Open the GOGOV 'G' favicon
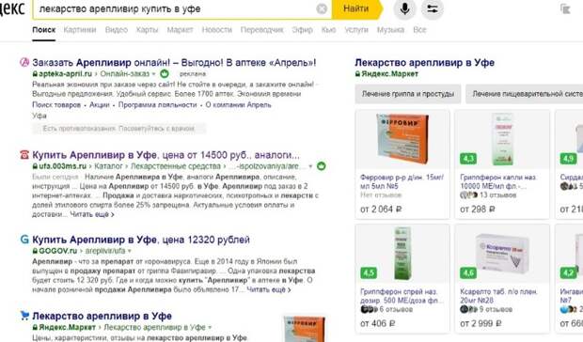The height and width of the screenshot is (342, 583). pyautogui.click(x=24, y=240)
